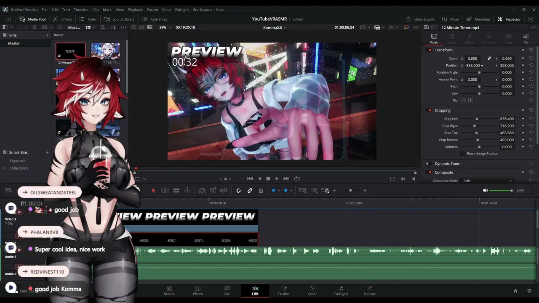The height and width of the screenshot is (303, 539).
Task: Open Quick Export
Action: (420, 19)
